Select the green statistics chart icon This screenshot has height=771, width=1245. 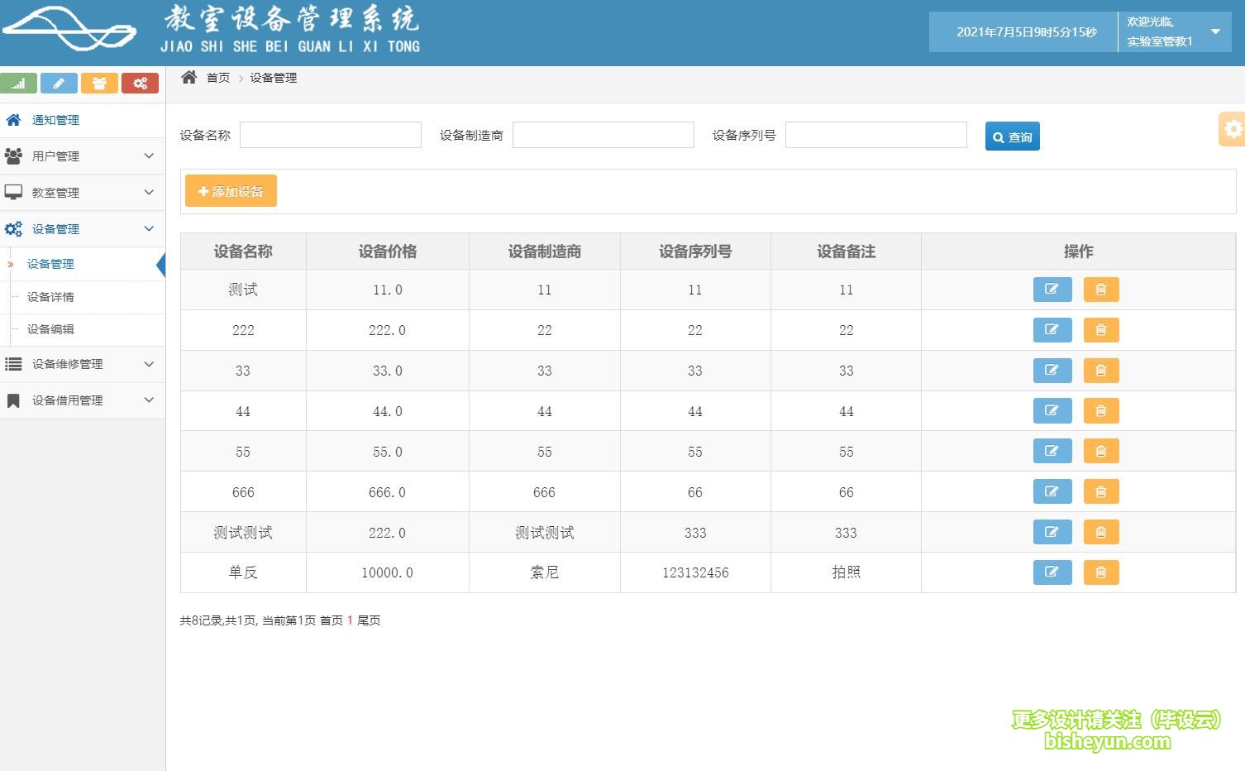pos(19,83)
